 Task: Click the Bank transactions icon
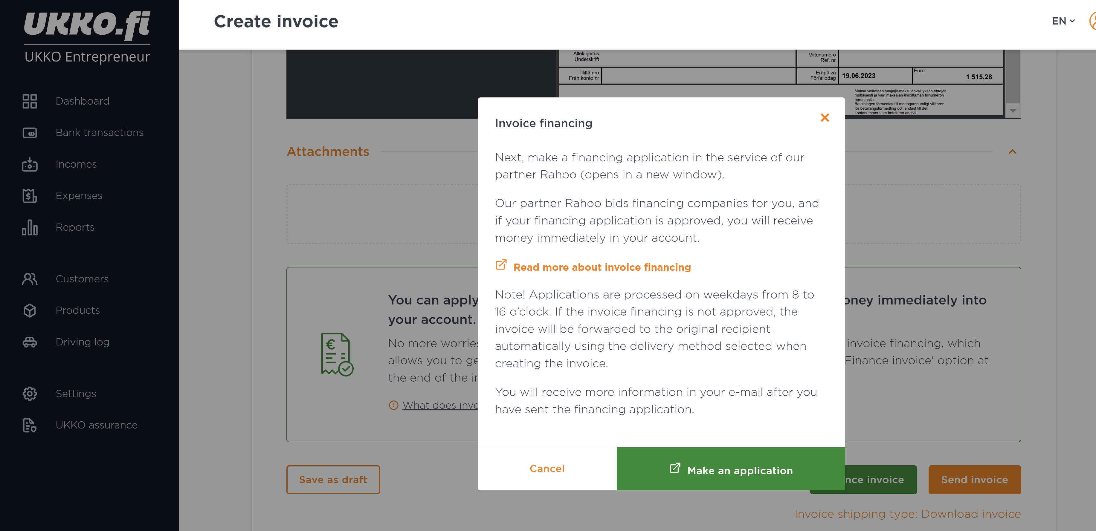pos(29,133)
